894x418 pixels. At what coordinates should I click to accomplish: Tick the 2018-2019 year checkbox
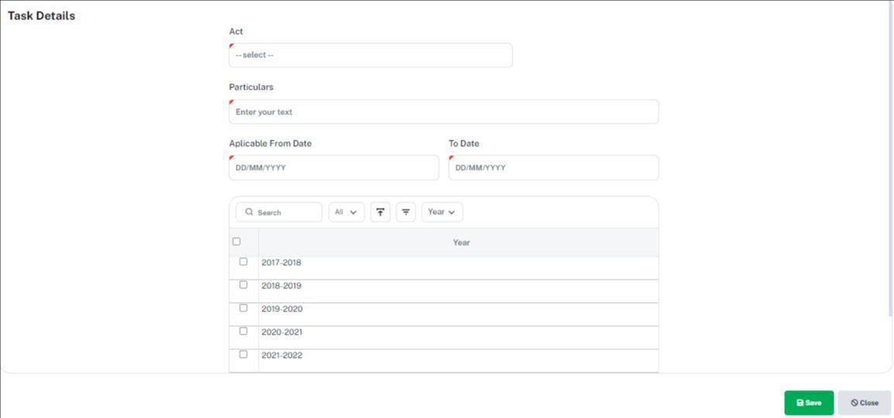point(243,285)
